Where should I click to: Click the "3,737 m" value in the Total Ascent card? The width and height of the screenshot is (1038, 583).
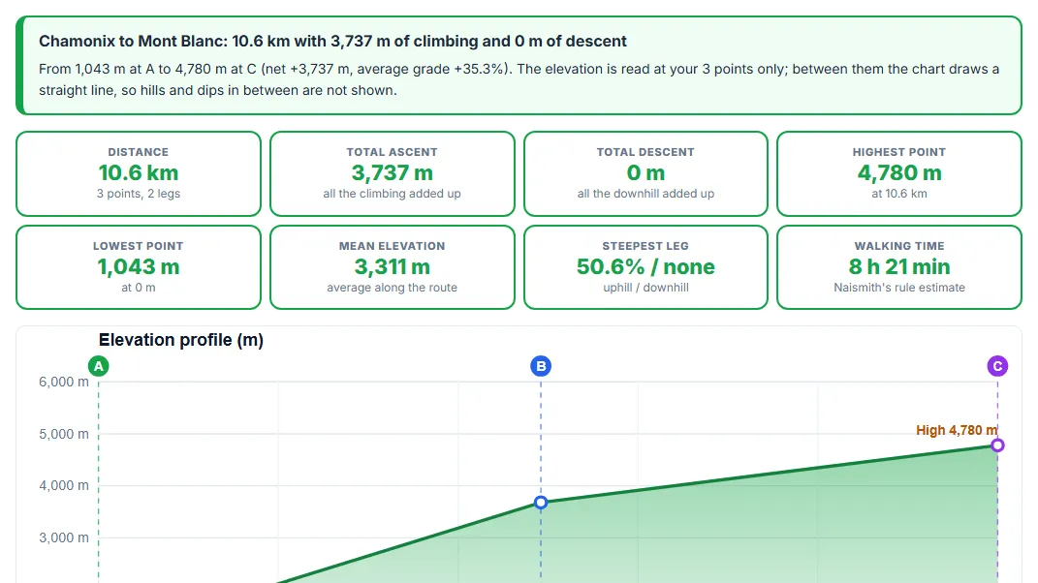pos(392,172)
